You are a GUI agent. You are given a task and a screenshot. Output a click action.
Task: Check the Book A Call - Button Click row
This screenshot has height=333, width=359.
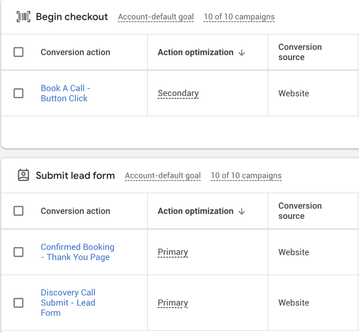click(x=19, y=93)
